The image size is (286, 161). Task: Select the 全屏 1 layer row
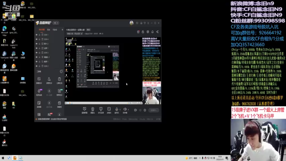(x=49, y=48)
